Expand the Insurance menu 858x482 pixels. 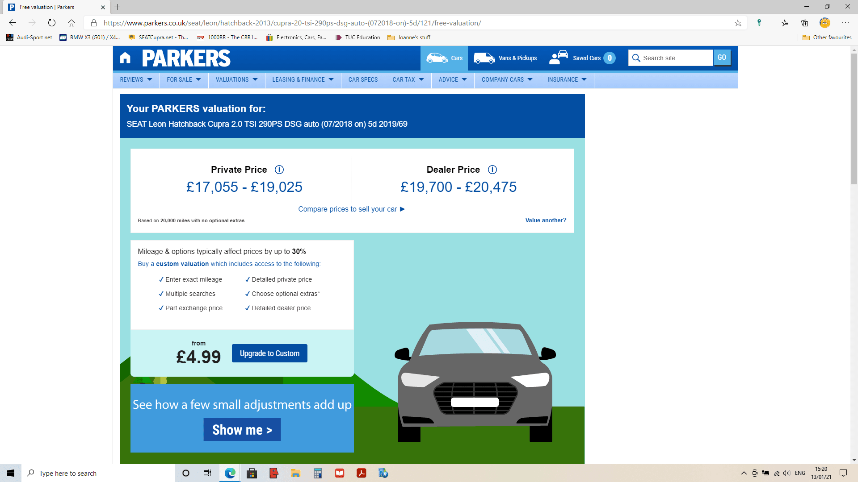pos(567,80)
